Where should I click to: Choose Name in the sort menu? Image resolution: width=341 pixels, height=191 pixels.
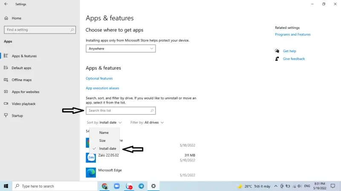pos(104,132)
